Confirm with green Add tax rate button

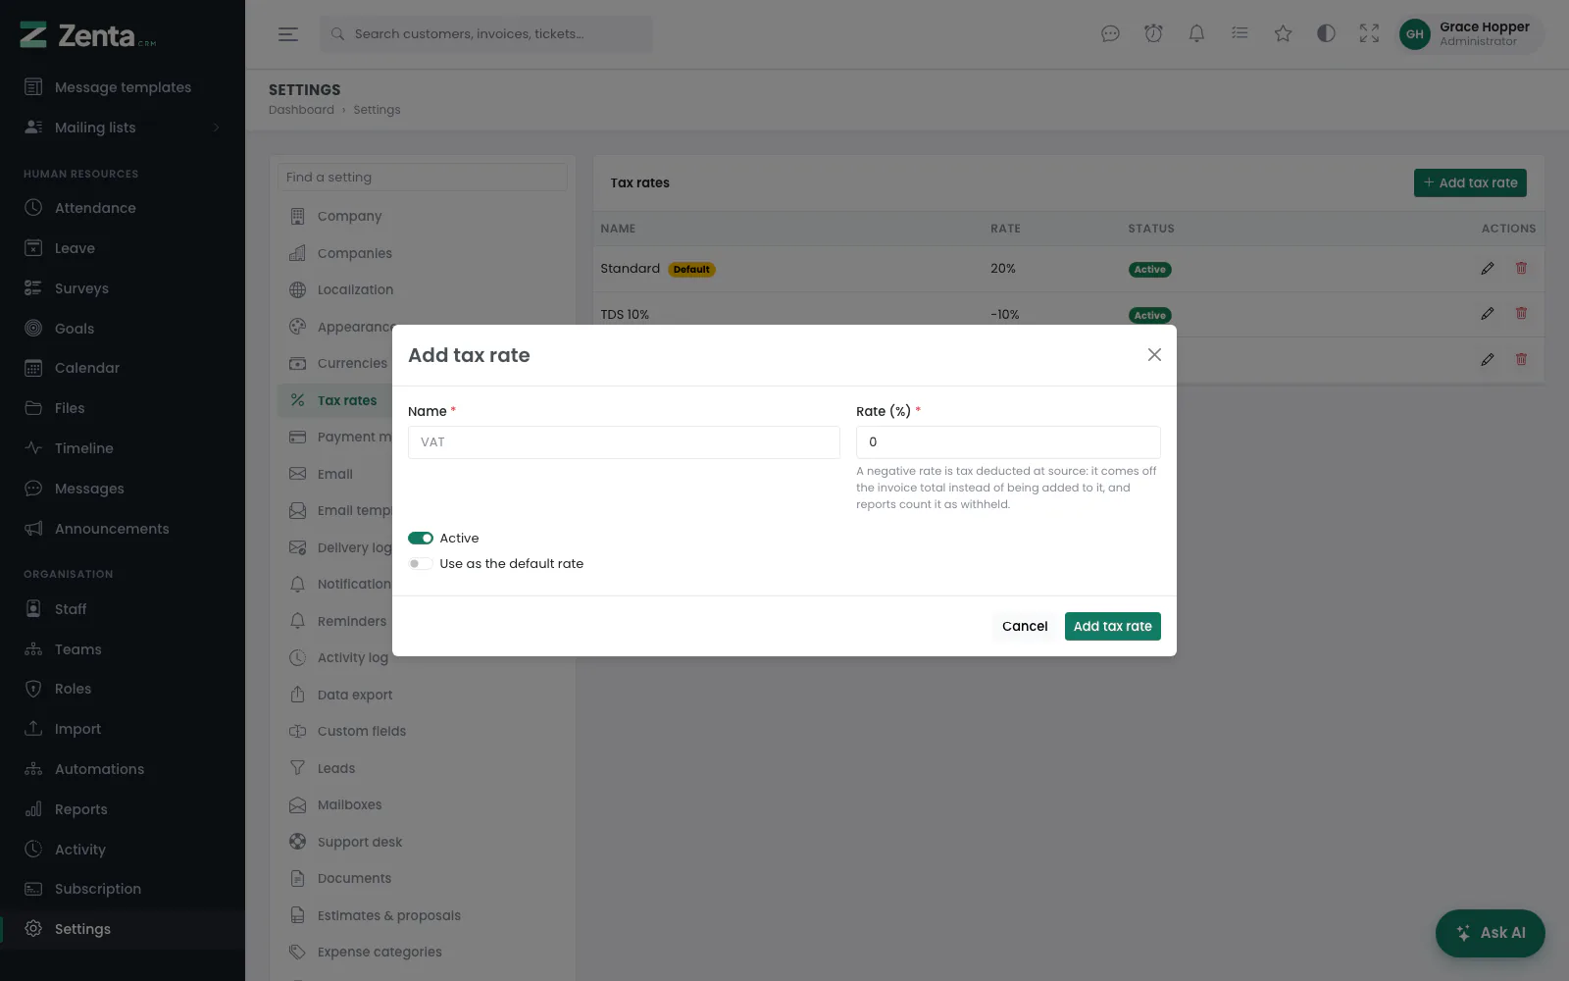click(x=1112, y=627)
